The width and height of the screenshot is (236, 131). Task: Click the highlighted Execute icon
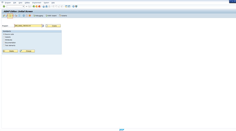click(x=10, y=16)
